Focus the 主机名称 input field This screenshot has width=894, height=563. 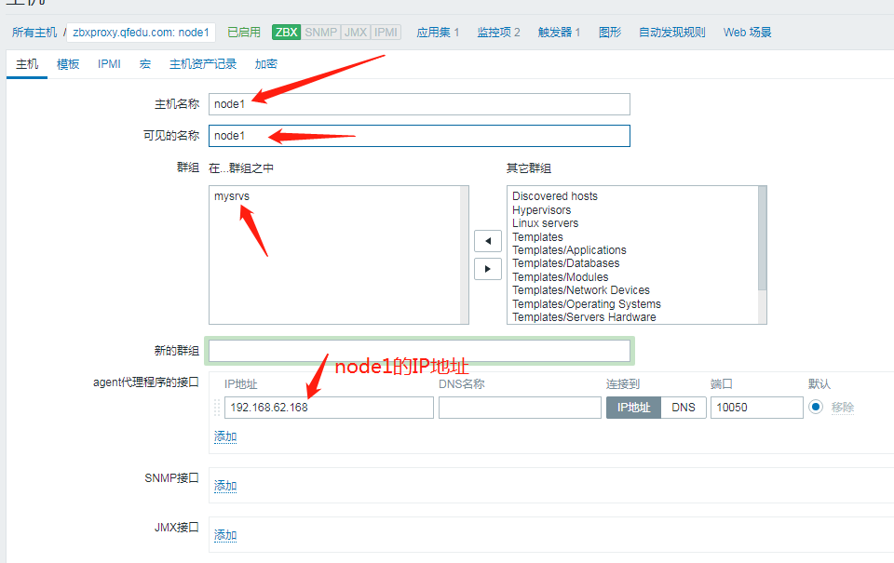tap(419, 104)
